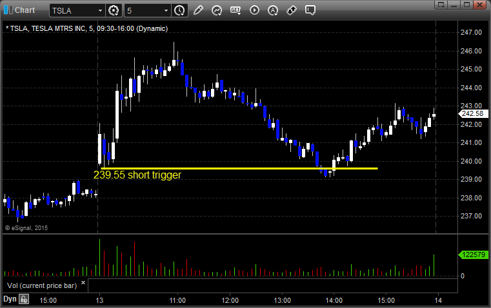Click date label 13 on time axis
This screenshot has height=308, width=491.
(x=99, y=300)
